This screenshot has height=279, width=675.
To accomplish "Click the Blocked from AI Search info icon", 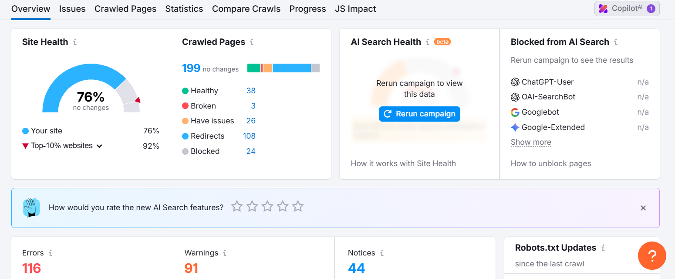I will coord(616,42).
